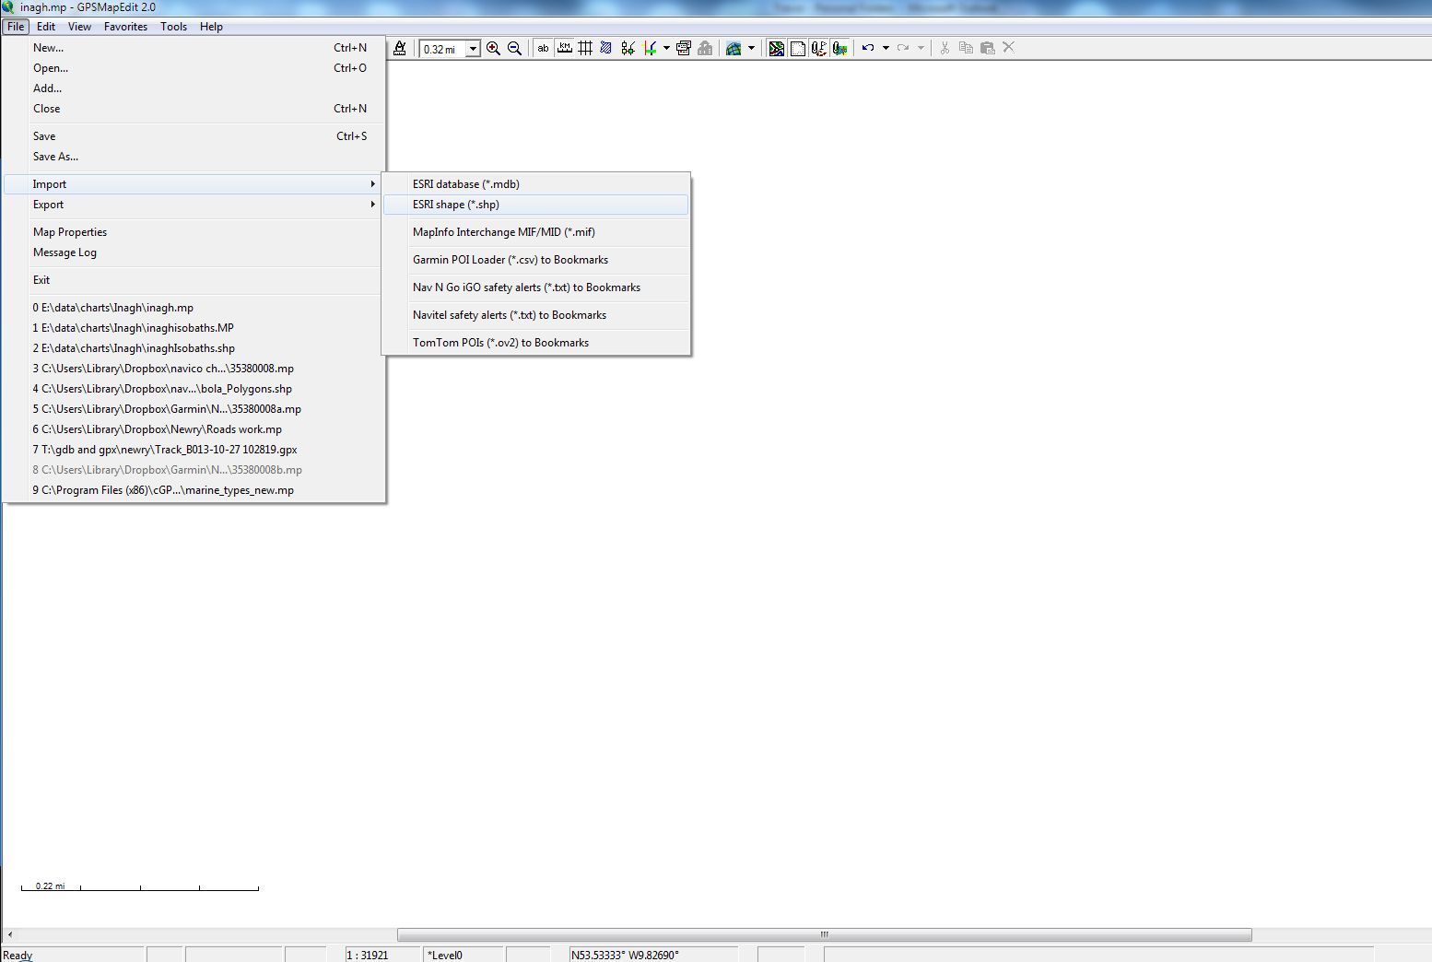The height and width of the screenshot is (962, 1432).
Task: Click the colored crosshair tool icon
Action: [x=650, y=48]
